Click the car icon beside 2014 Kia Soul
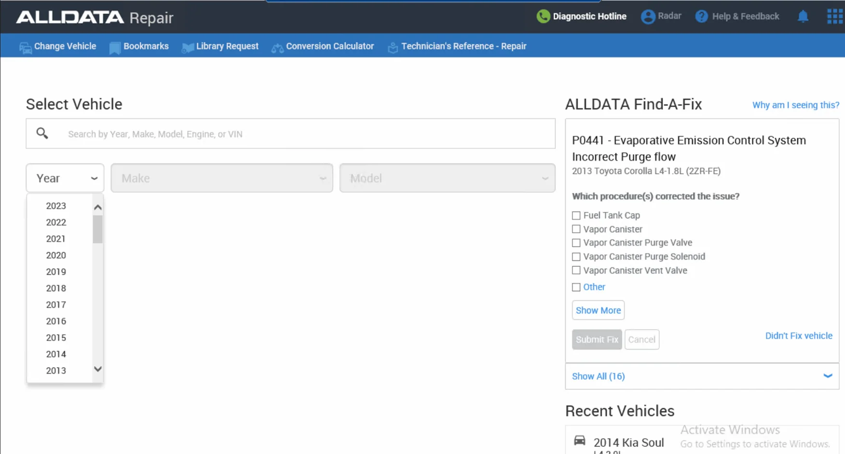The width and height of the screenshot is (845, 454). point(580,440)
